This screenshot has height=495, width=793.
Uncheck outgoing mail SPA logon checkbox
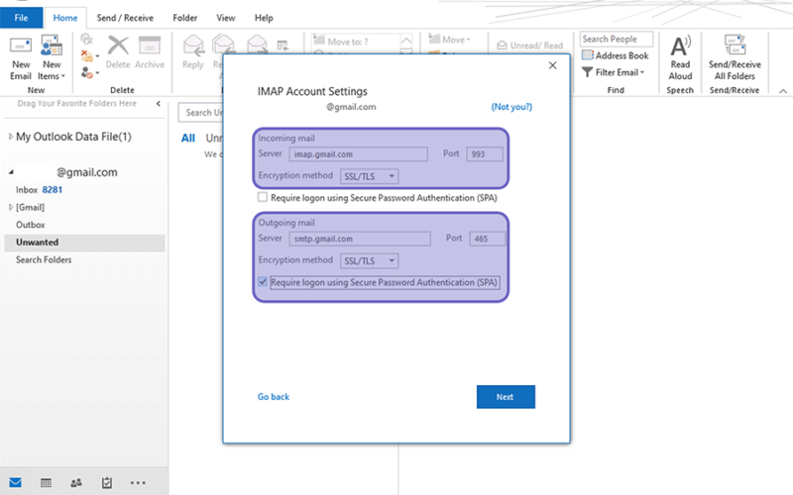coord(262,282)
